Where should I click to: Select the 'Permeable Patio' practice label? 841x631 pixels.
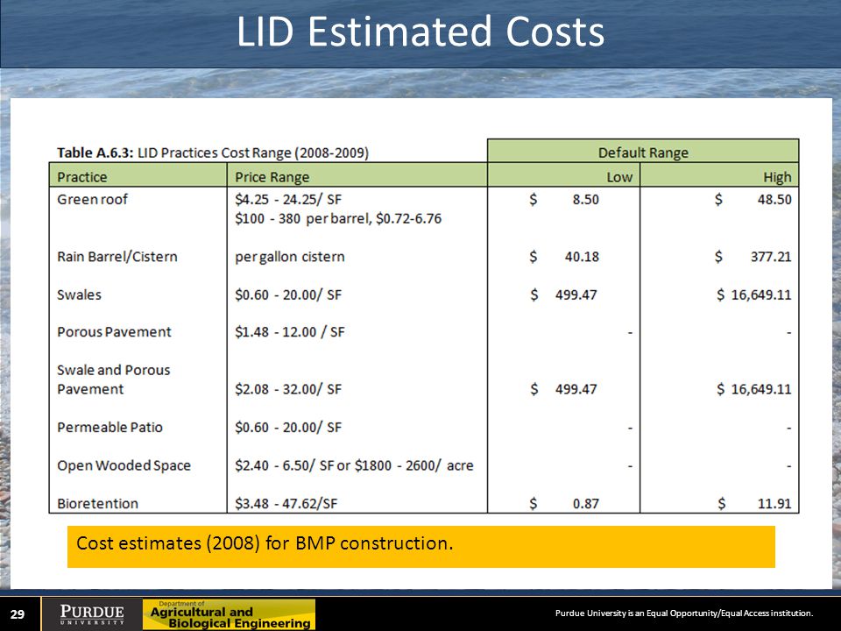click(x=110, y=427)
